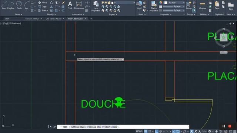
Task: Expand the Annotation panel
Action: pos(78,14)
